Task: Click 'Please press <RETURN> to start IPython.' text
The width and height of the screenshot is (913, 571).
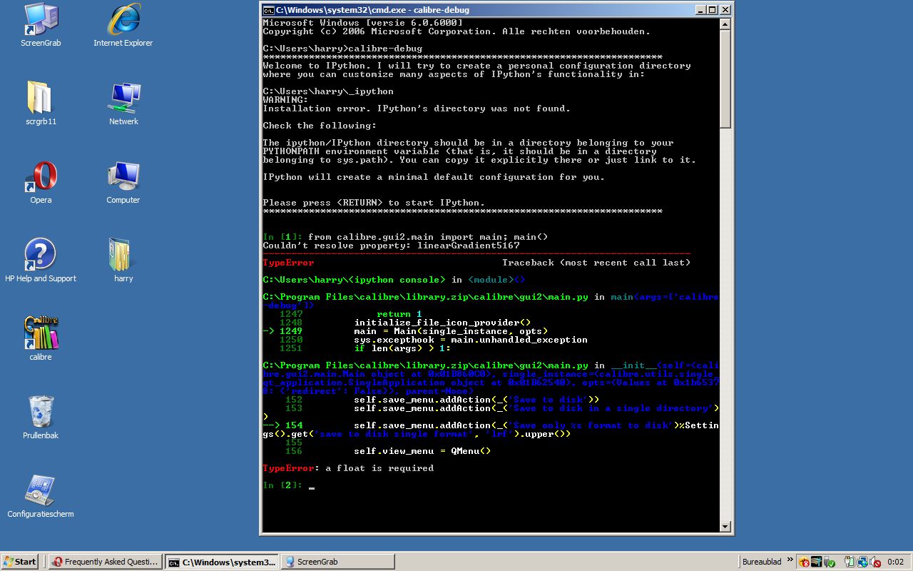Action: click(374, 203)
